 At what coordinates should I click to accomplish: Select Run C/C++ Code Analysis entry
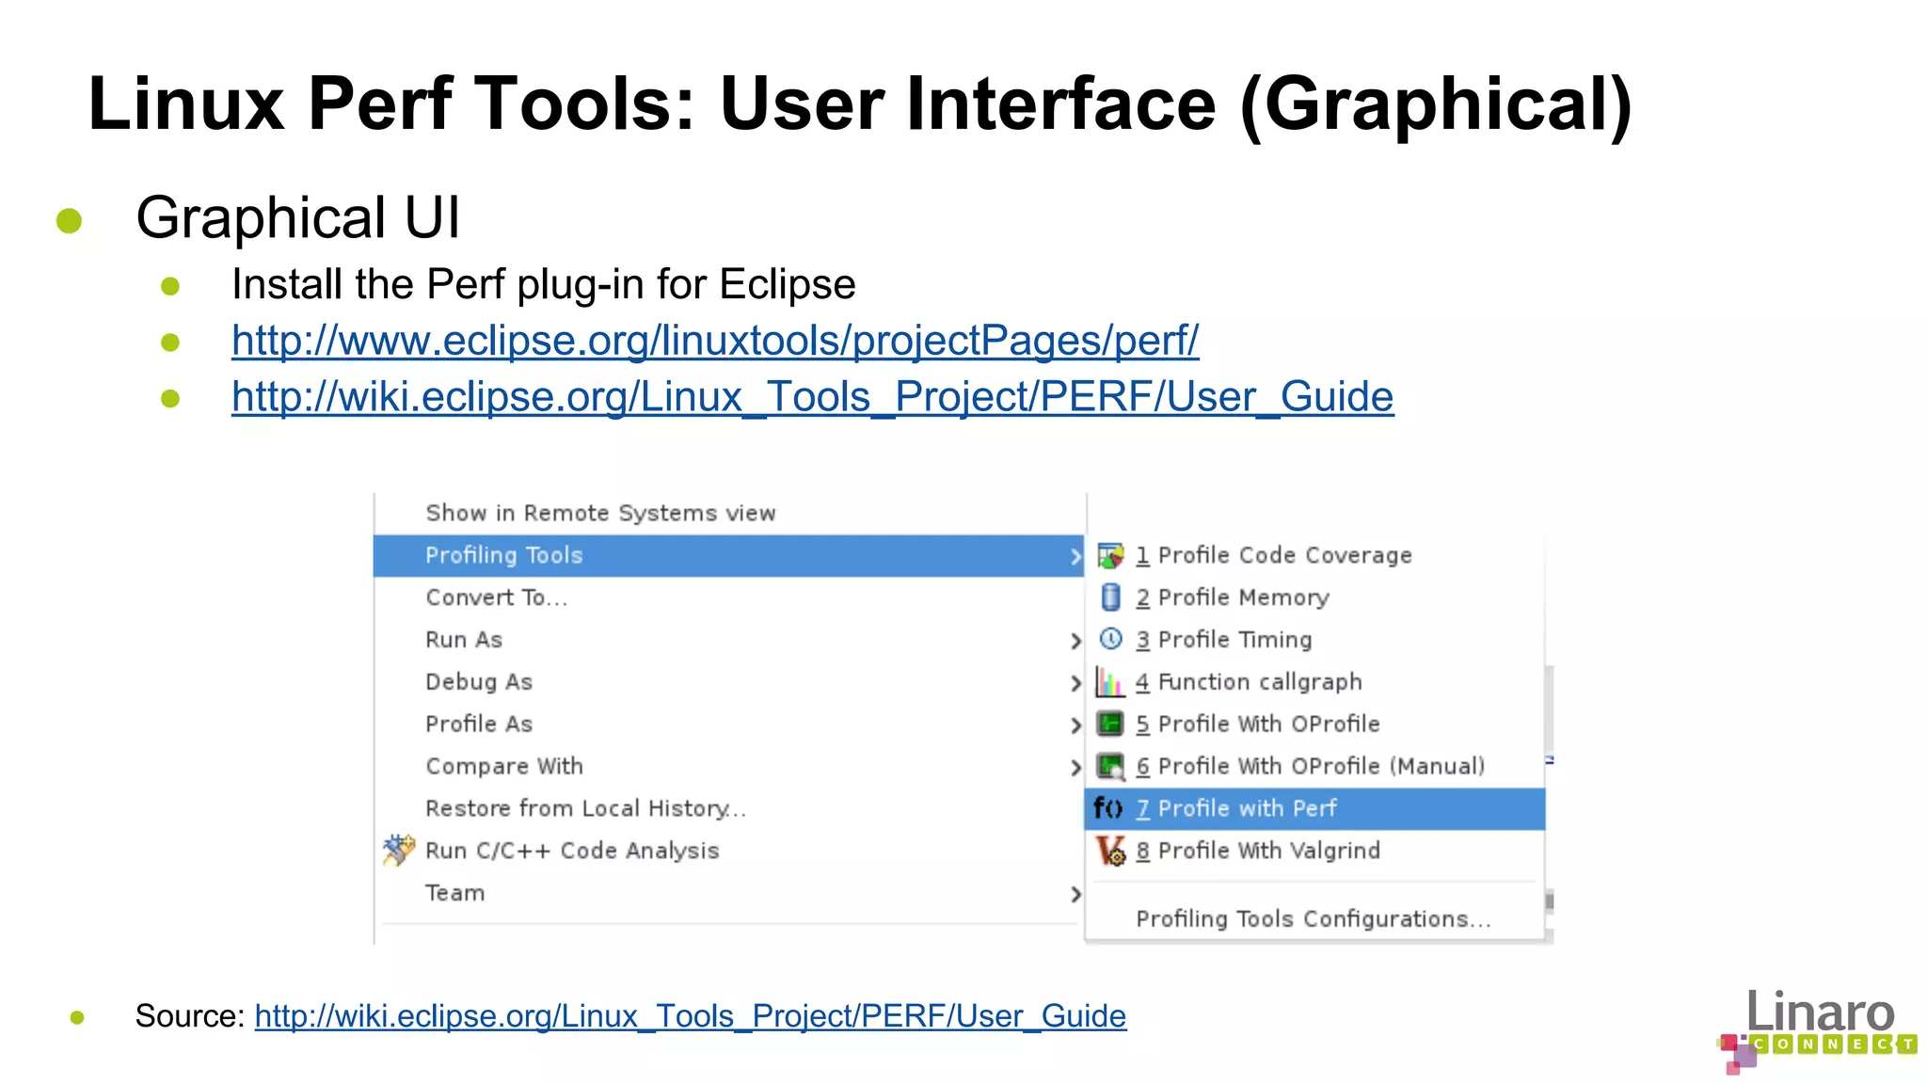point(729,851)
